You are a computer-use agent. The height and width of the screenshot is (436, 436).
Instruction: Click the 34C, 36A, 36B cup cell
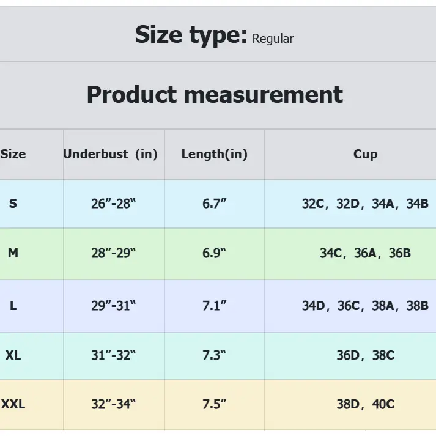[x=365, y=253]
